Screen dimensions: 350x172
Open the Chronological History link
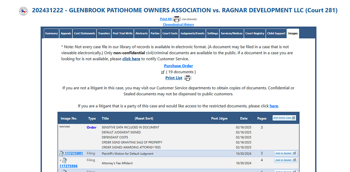[x=178, y=25]
